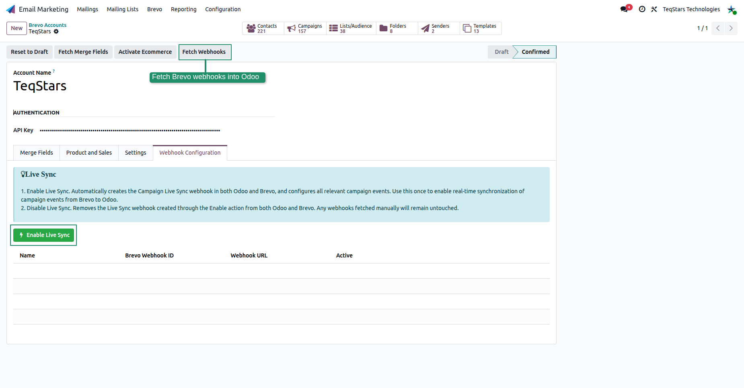Go to next record arrow
This screenshot has width=744, height=388.
[x=731, y=28]
